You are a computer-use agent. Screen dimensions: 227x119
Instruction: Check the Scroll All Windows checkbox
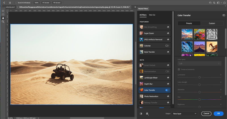[16, 3]
